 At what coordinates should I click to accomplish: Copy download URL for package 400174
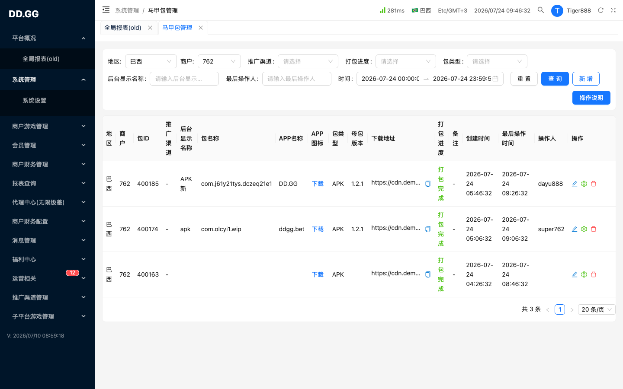pyautogui.click(x=428, y=229)
